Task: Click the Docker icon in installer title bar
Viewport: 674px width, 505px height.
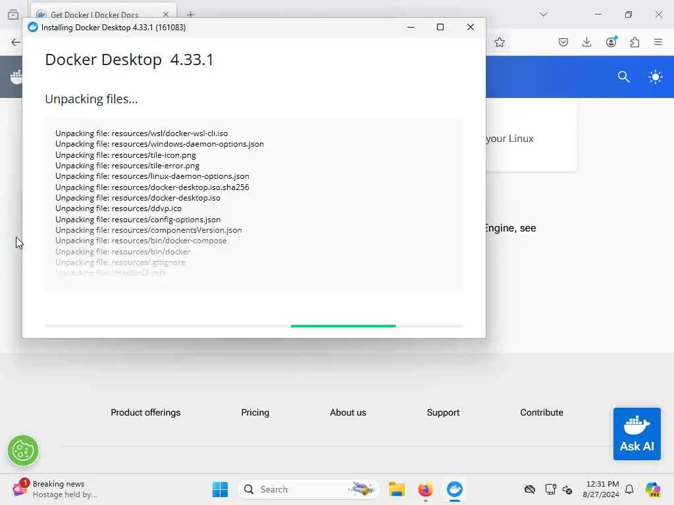Action: (33, 28)
